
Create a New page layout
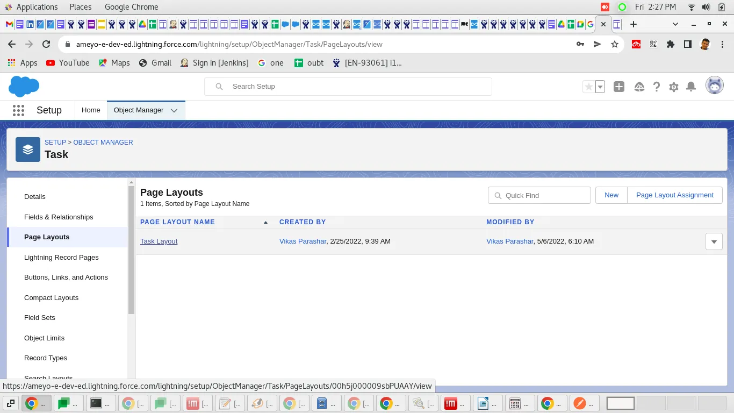click(x=611, y=195)
